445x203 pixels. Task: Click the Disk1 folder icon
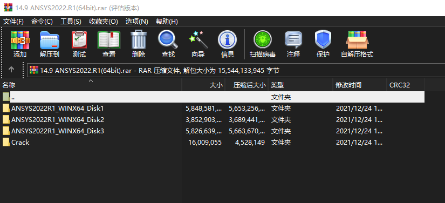click(6, 108)
